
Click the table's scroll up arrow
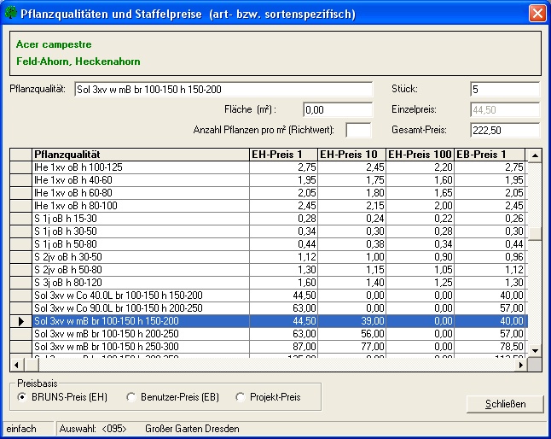[x=535, y=155]
